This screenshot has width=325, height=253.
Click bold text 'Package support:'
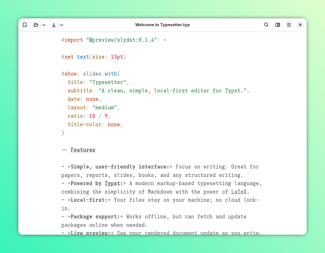click(x=95, y=216)
